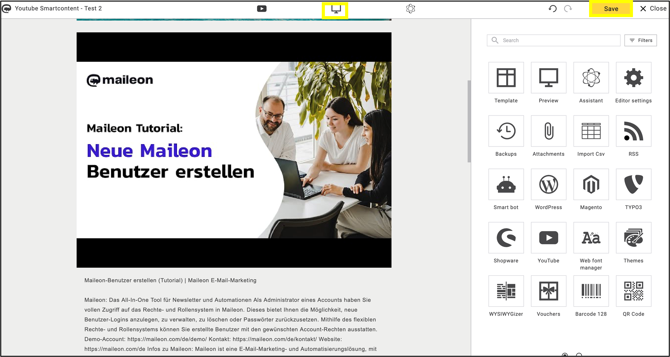
Task: Open the Backups tile
Action: tap(506, 131)
